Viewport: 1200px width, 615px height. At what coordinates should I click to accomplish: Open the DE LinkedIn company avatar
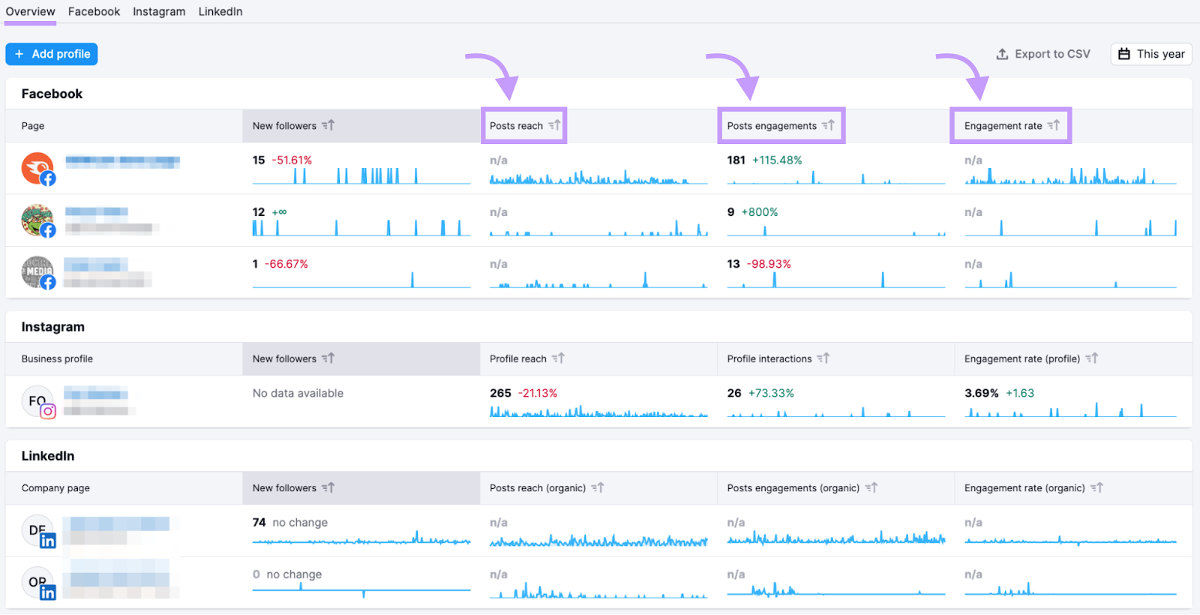coord(37,531)
